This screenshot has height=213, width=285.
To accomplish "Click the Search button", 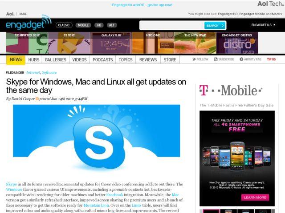I will 215,25.
